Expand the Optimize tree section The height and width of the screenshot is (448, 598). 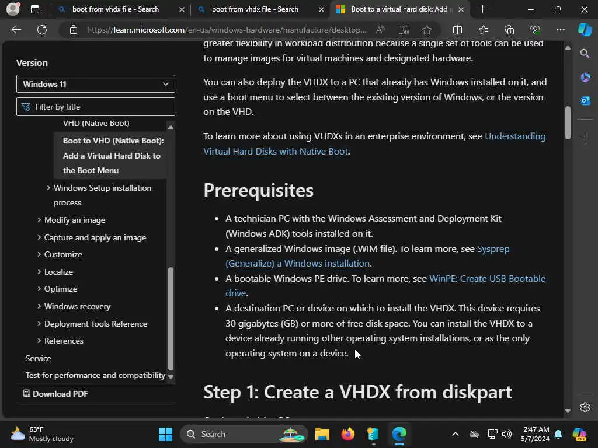39,289
